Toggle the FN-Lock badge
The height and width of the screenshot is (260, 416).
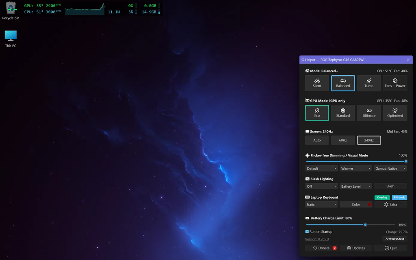399,197
